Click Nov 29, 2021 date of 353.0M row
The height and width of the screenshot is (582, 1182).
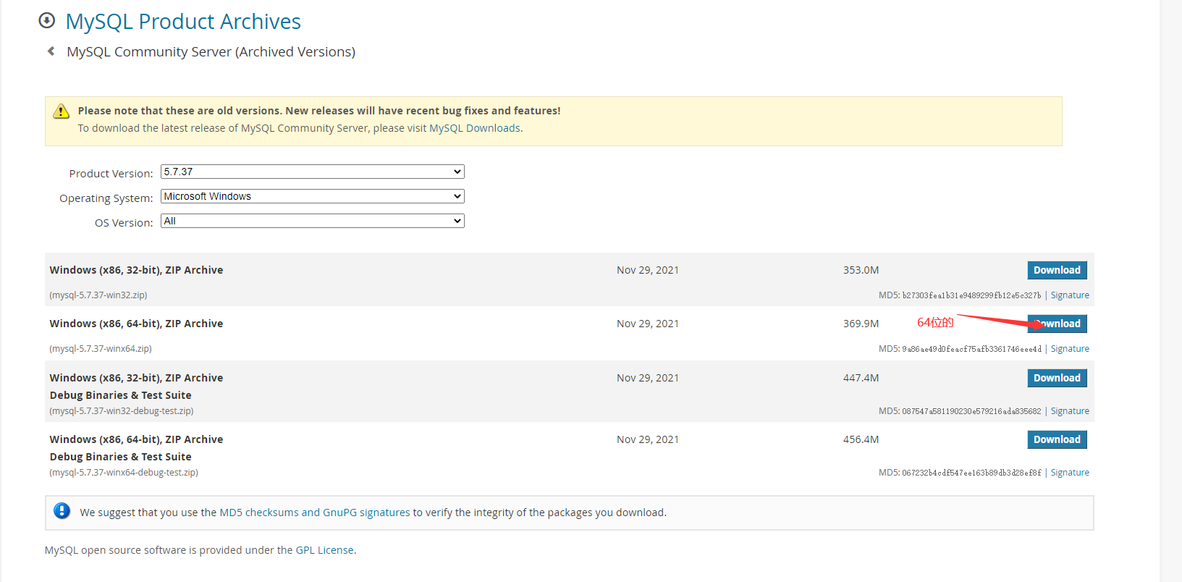pyautogui.click(x=648, y=270)
